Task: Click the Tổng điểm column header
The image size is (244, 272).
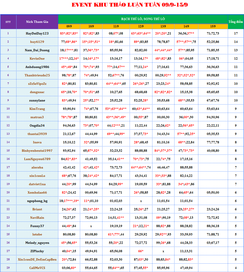Action: (x=236, y=22)
